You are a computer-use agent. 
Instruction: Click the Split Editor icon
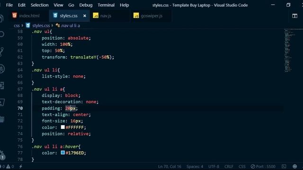(294, 16)
